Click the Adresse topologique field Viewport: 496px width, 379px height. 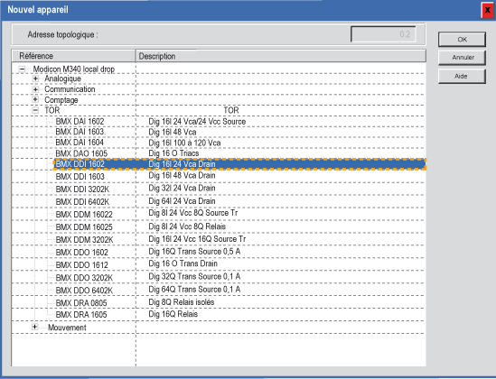tap(383, 34)
